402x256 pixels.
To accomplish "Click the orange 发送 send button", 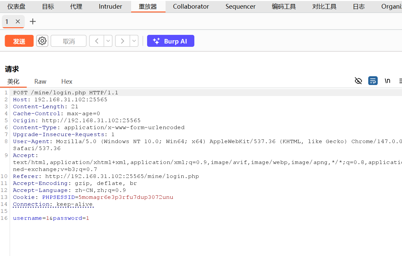I will tap(19, 41).
